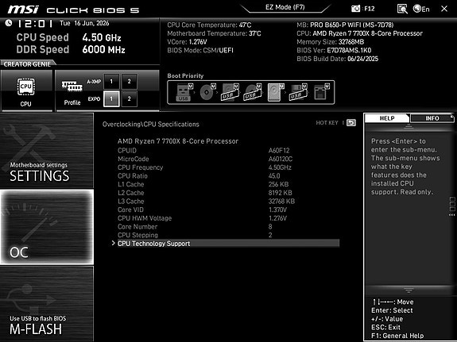Screen dimensions: 457x342
Task: Select the network boot device icon
Action: click(x=321, y=92)
